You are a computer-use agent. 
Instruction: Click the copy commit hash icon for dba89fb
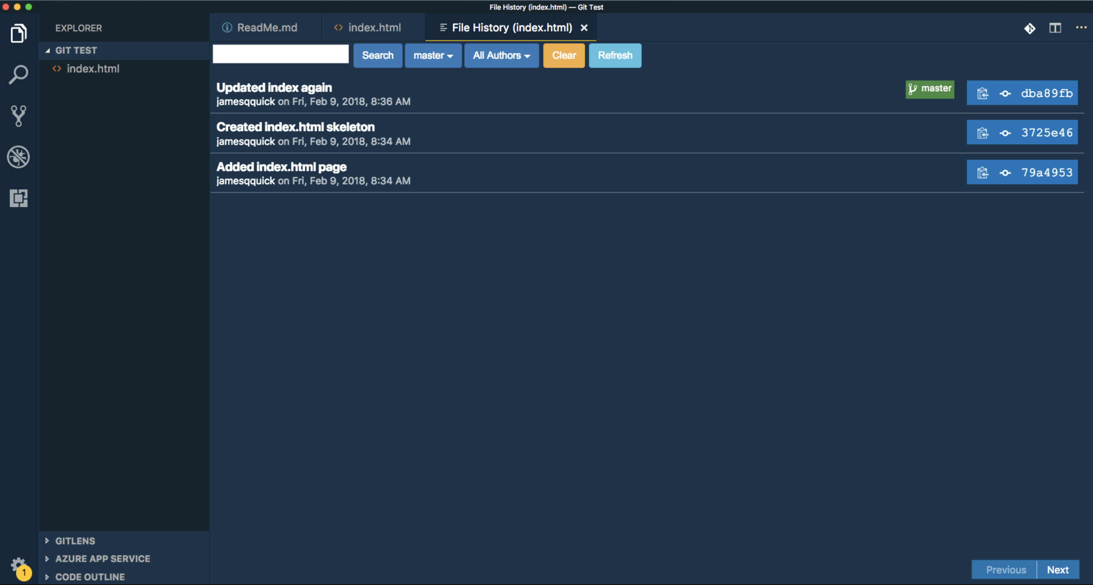982,92
